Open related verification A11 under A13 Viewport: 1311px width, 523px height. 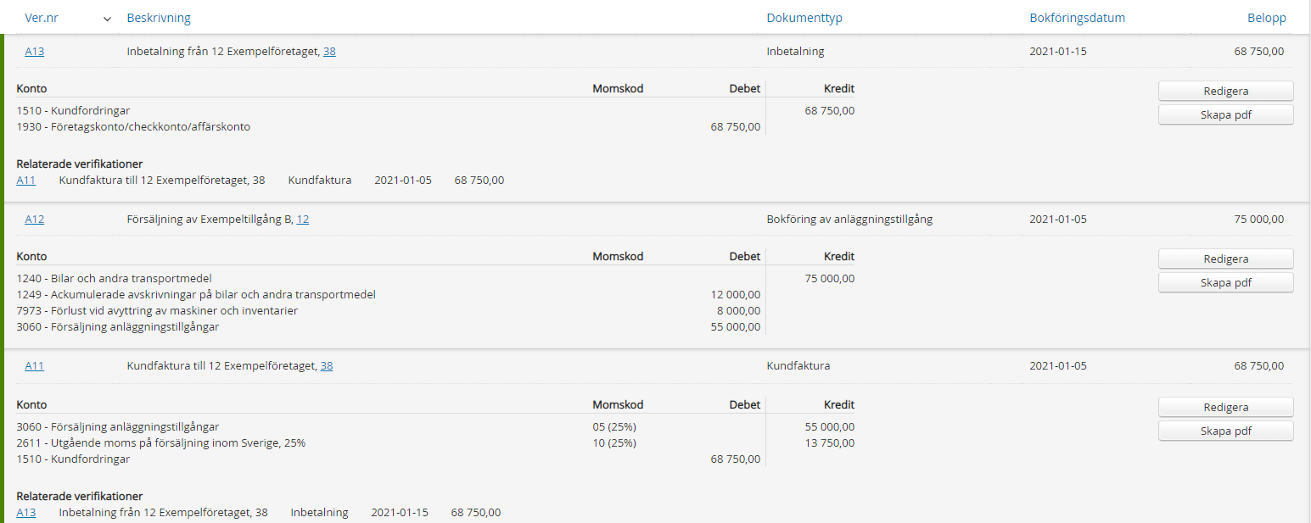26,180
